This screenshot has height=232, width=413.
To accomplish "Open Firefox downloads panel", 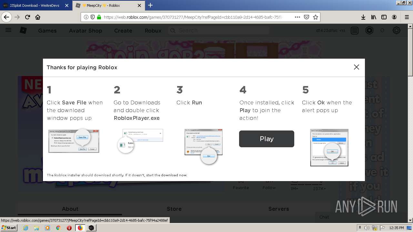I will coord(363,17).
